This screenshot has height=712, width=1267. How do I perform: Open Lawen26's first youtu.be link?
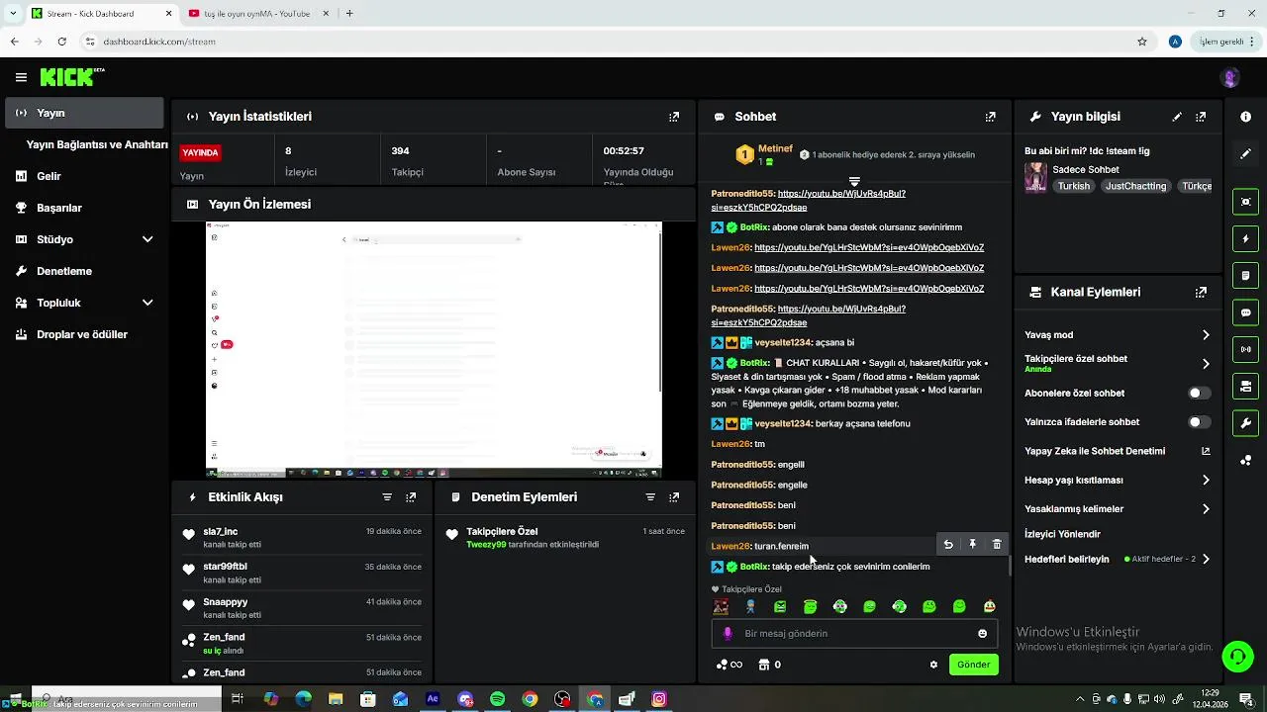pos(869,248)
